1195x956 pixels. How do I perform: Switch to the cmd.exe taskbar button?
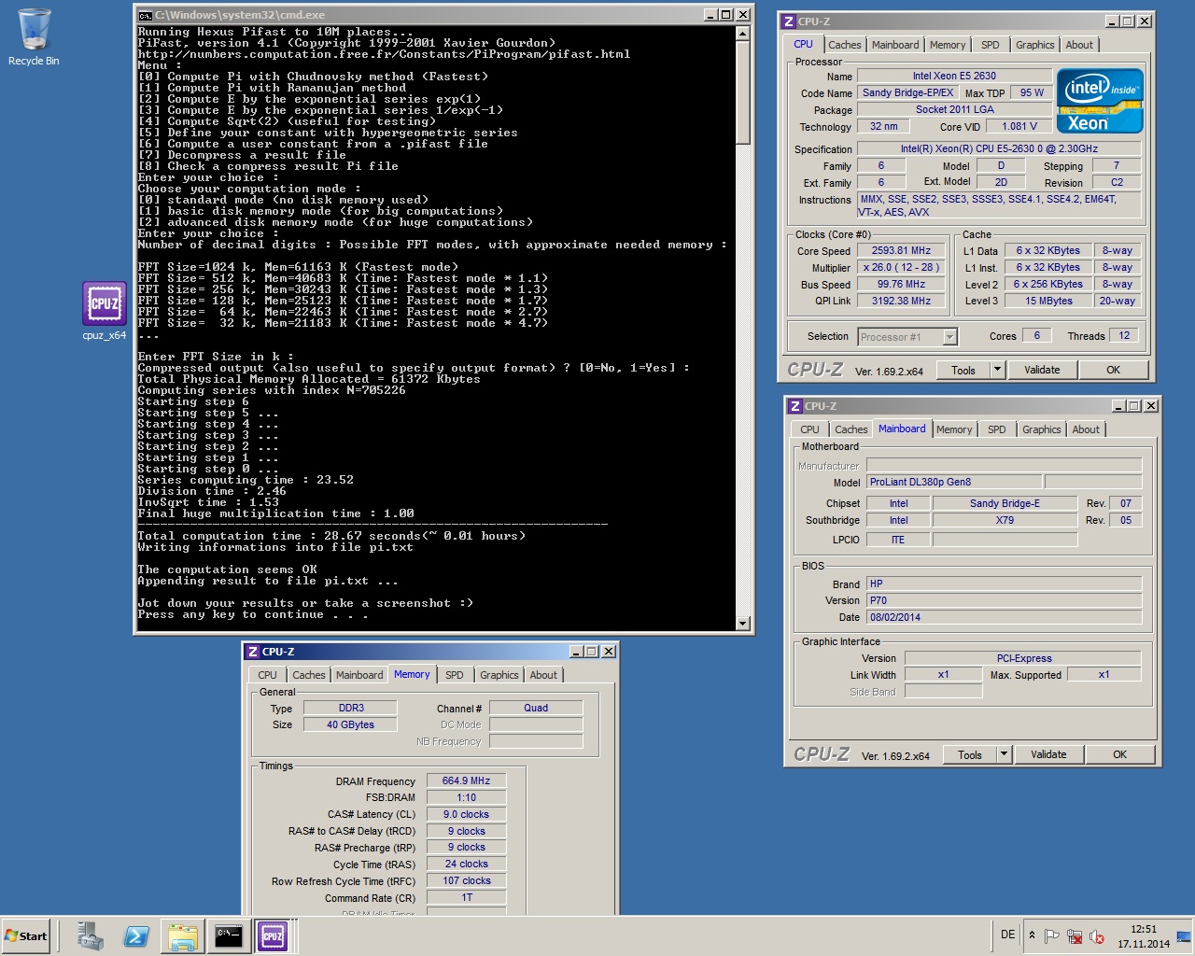(228, 935)
